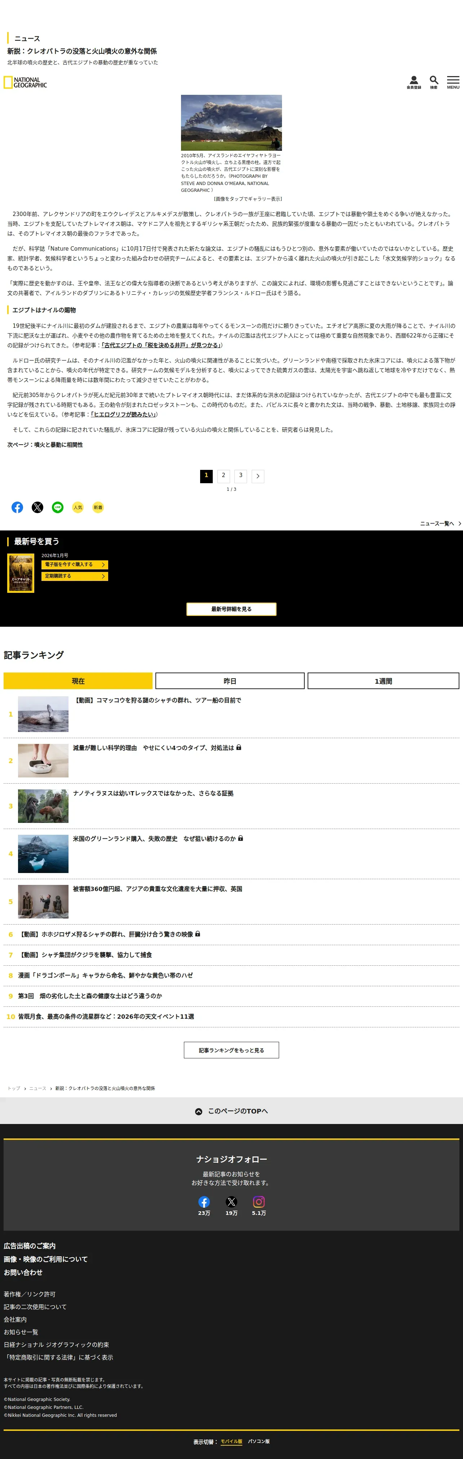Click ニュース in the breadcrumb
The image size is (463, 1459).
tap(38, 1089)
